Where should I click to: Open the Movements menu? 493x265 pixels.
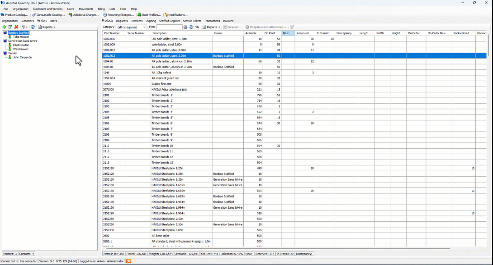pos(86,9)
